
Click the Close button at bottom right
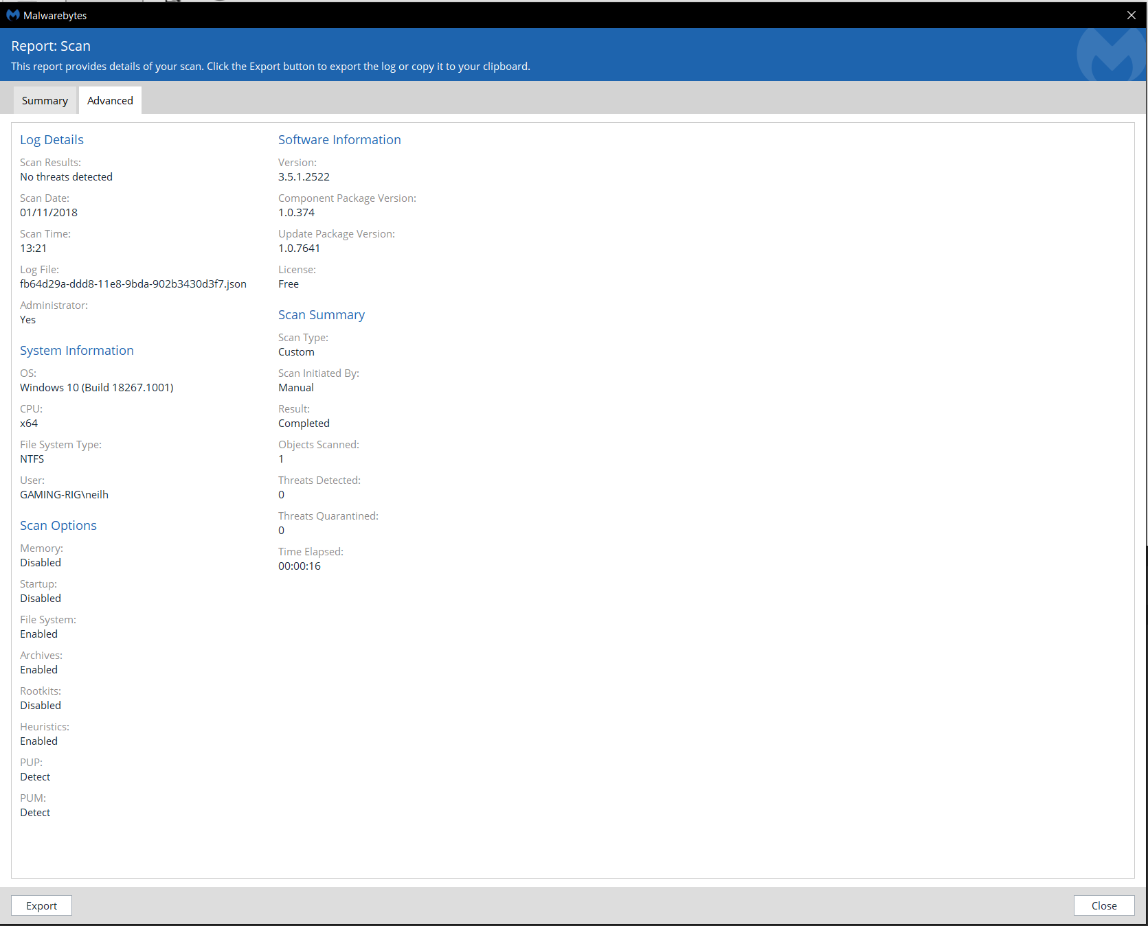tap(1103, 905)
